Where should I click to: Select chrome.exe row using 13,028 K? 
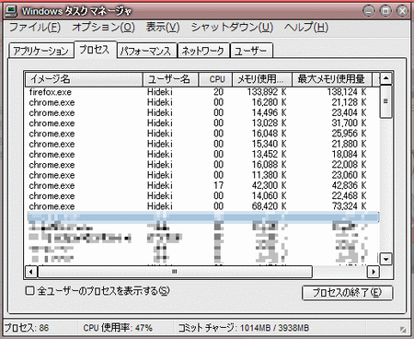pyautogui.click(x=202, y=123)
